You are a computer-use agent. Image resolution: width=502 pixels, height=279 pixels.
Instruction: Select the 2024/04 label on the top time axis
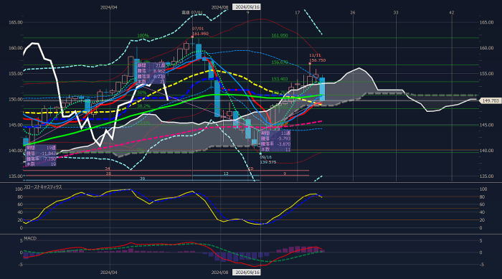(x=108, y=7)
